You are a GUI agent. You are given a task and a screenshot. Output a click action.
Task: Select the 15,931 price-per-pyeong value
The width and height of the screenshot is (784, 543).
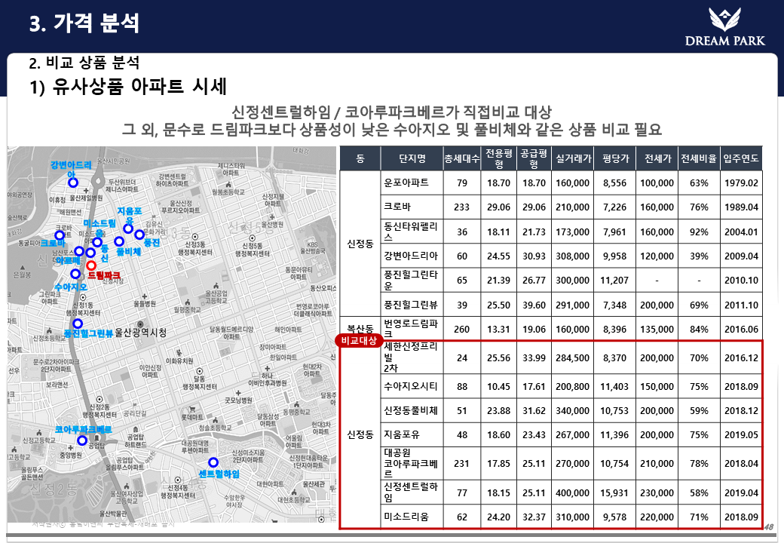[x=614, y=493]
